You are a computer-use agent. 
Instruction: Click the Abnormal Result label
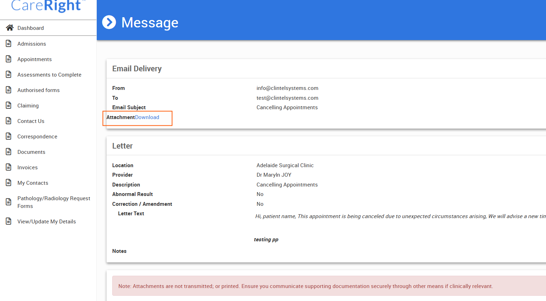pos(132,194)
